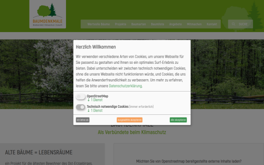Expand '1 Dienst' under OpenStreetMap
Viewport: 264px width, 165px height.
(x=95, y=100)
